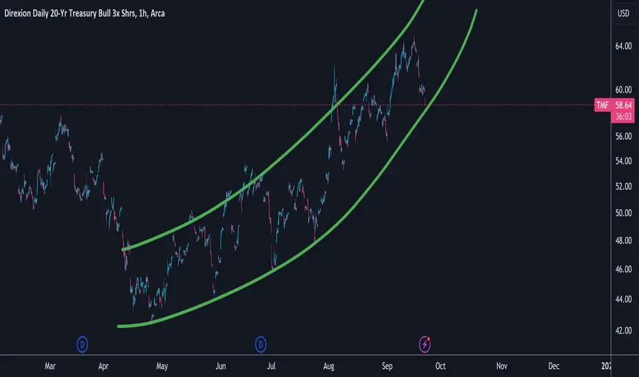Click the chart title Direxion Daily 20-Yr Treasury
Viewport: 639px width, 377px height.
(x=84, y=14)
